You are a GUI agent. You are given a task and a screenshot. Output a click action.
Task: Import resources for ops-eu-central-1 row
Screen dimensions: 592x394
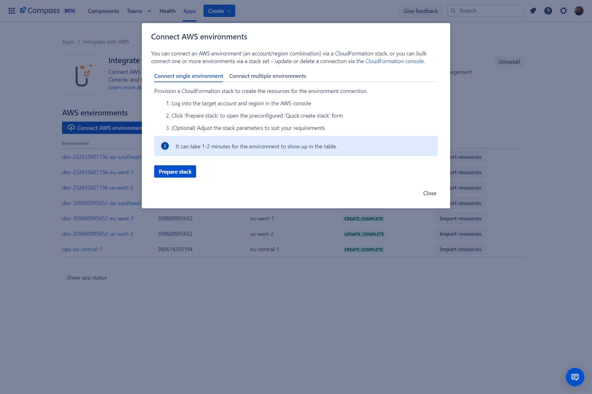(x=460, y=249)
